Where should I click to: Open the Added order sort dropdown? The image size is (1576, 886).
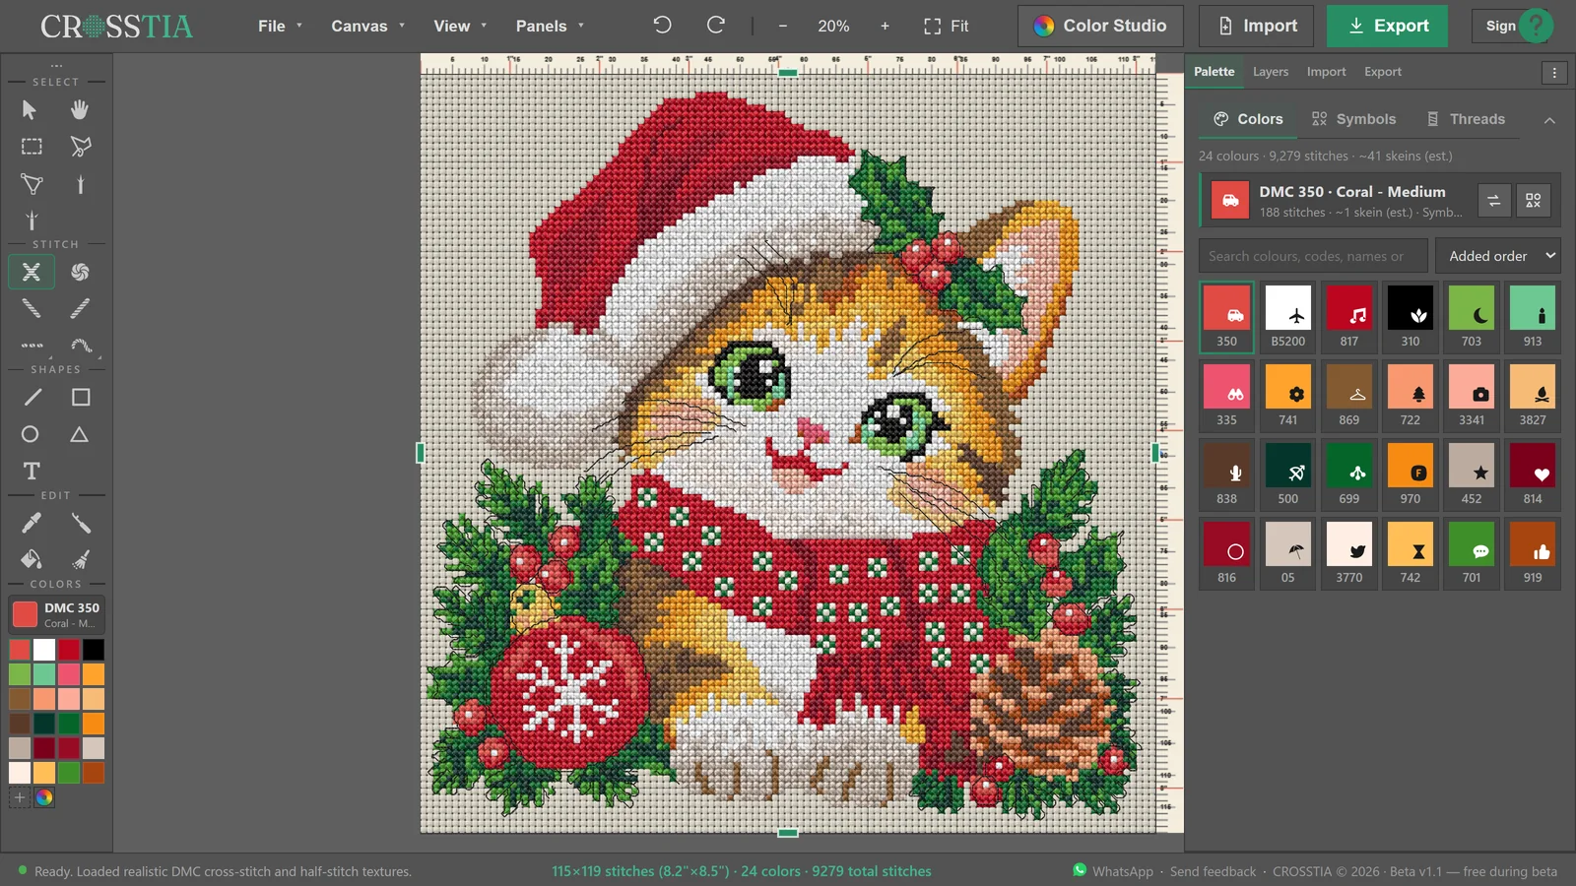point(1498,256)
